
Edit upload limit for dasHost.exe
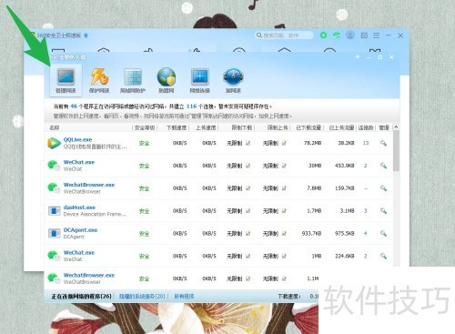pos(284,211)
